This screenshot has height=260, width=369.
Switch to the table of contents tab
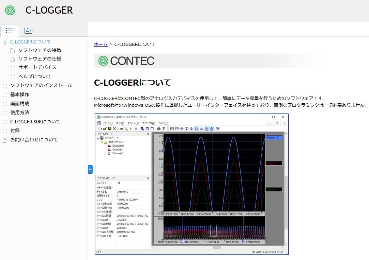(x=10, y=31)
